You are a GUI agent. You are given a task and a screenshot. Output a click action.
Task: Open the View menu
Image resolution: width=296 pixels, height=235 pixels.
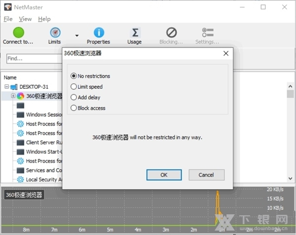click(25, 19)
